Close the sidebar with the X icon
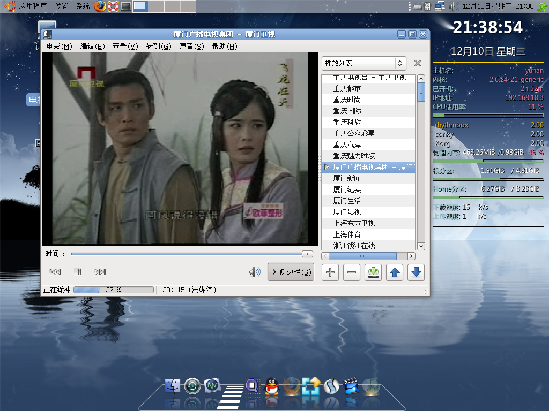The image size is (549, 411). click(x=417, y=63)
